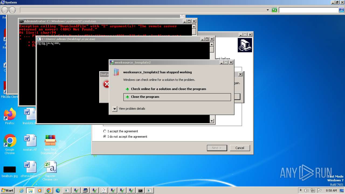Launch Microsoft Edge from the taskbar
The image size is (345, 194).
click(58, 190)
